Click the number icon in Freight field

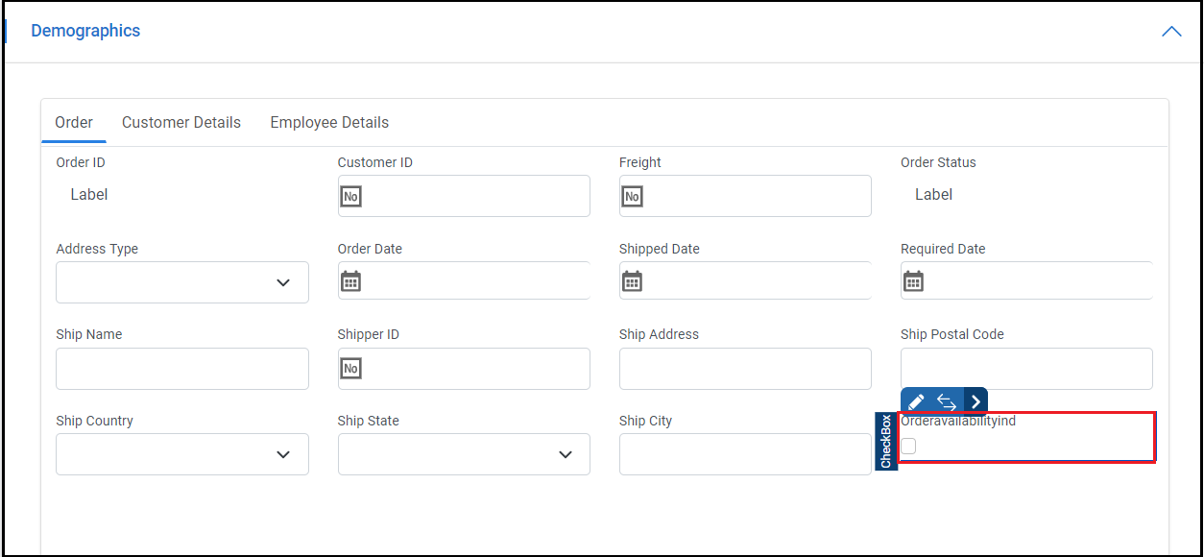click(632, 196)
